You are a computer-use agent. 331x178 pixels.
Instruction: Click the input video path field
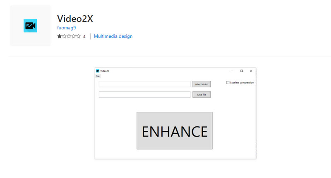tap(144, 84)
